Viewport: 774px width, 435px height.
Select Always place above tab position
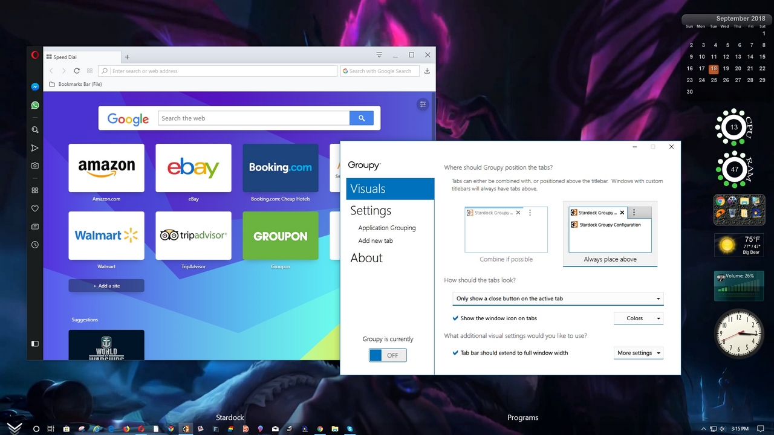[610, 234]
